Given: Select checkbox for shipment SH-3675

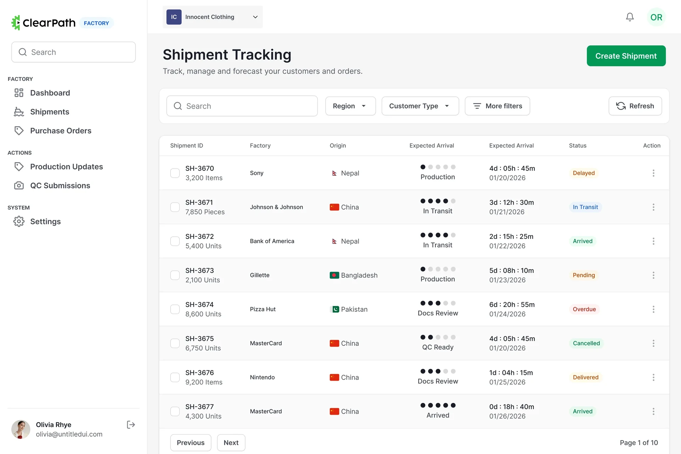Looking at the screenshot, I should [175, 343].
